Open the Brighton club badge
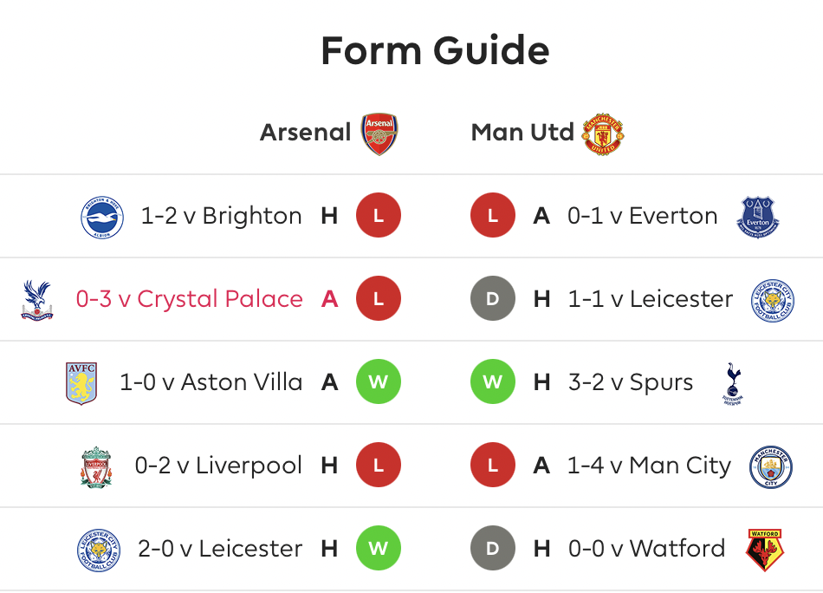This screenshot has width=823, height=593. [x=102, y=218]
